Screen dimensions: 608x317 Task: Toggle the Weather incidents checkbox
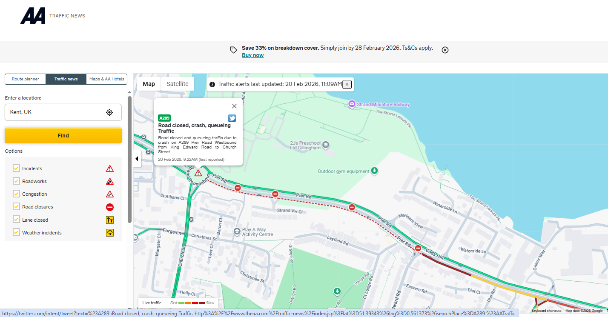pyautogui.click(x=17, y=232)
